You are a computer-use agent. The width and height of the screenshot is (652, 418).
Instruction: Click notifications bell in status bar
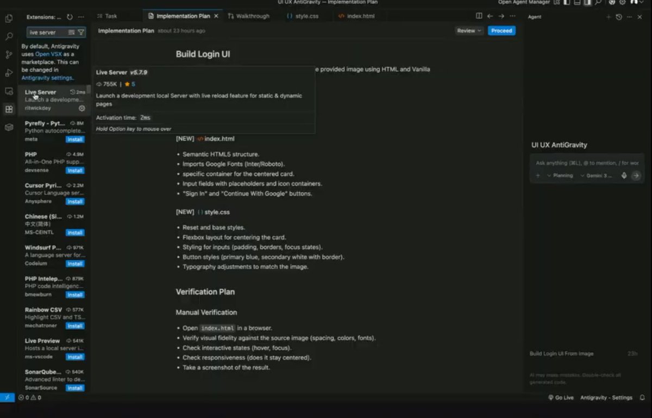(x=642, y=397)
